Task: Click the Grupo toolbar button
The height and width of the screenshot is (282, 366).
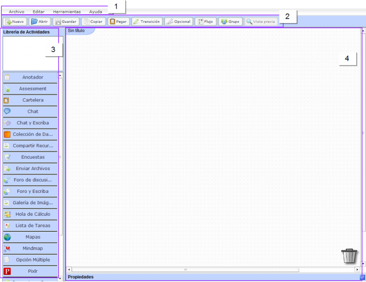Action: 230,21
